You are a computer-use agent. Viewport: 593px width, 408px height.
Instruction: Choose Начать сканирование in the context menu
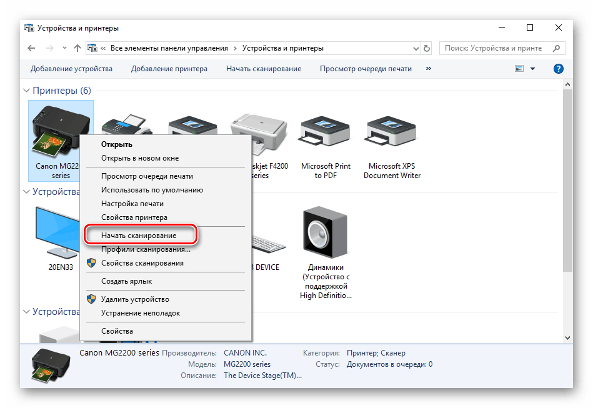(139, 236)
